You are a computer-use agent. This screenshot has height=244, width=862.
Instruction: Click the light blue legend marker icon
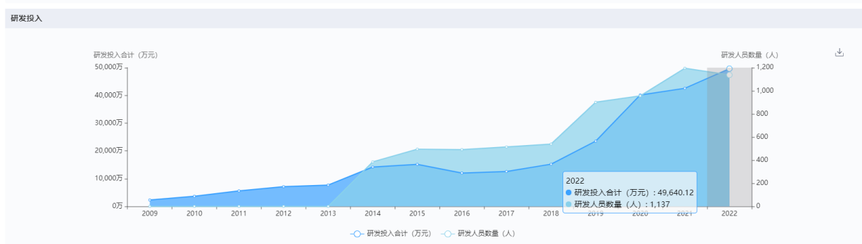448,234
